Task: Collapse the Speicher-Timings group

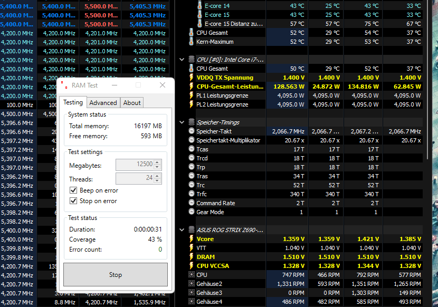Action: (182, 122)
